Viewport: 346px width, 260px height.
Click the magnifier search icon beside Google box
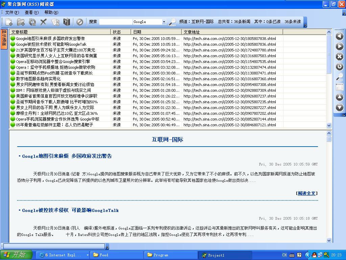pos(172,22)
